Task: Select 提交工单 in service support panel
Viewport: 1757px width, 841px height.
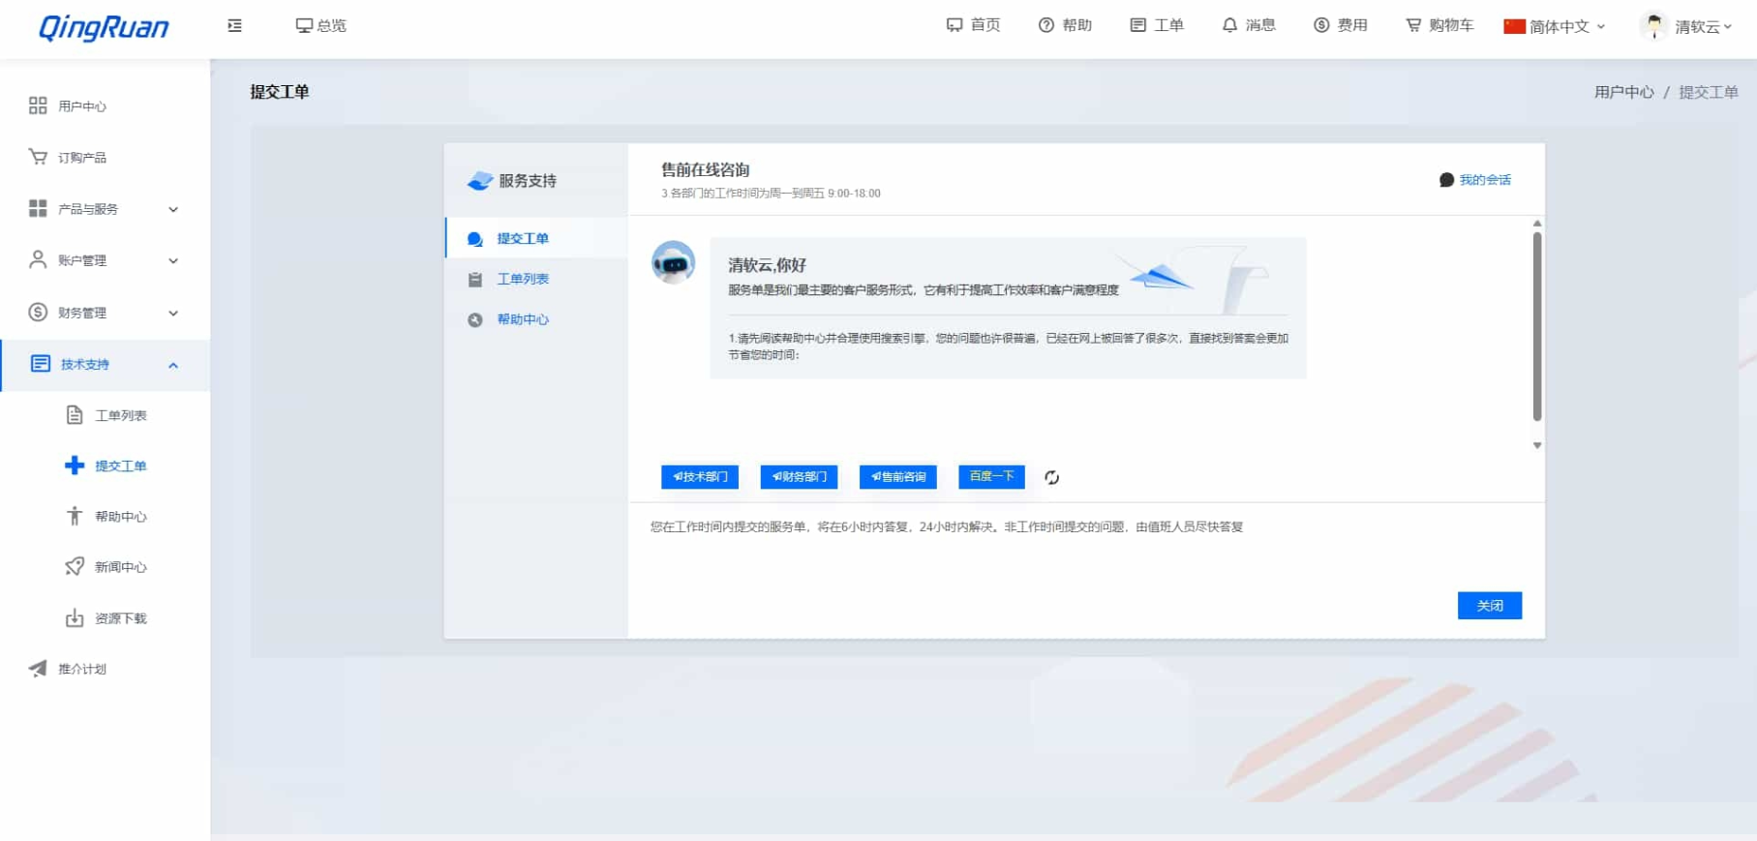Action: (536, 238)
